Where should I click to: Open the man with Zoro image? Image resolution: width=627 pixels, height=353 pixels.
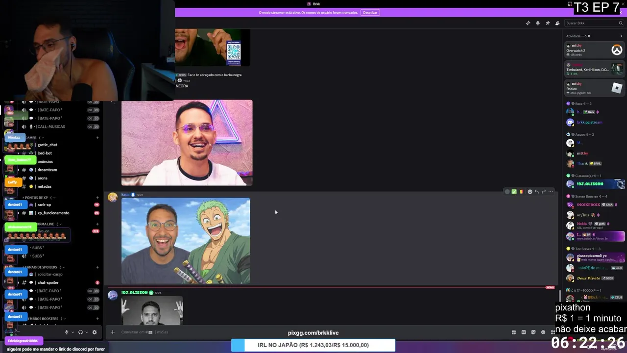pyautogui.click(x=186, y=241)
